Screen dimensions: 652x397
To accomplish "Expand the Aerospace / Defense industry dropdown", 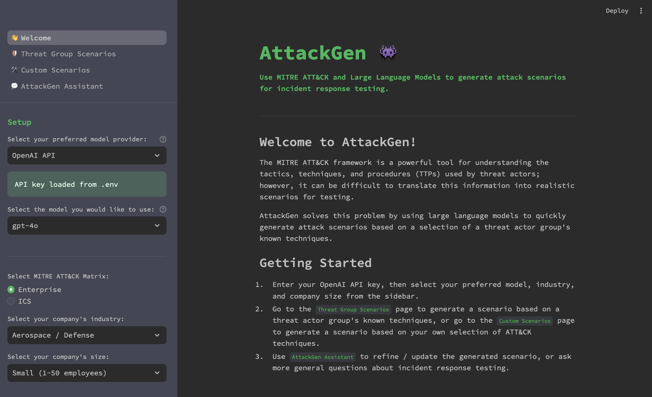I will pyautogui.click(x=87, y=335).
